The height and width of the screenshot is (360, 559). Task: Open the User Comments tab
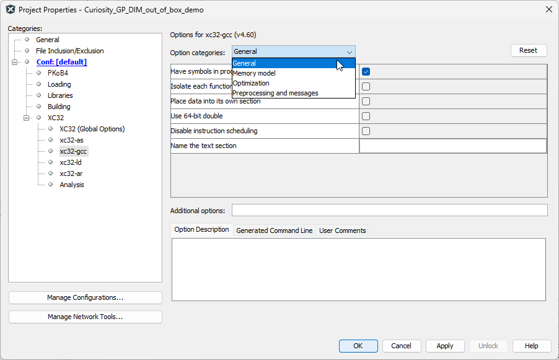[x=342, y=230]
